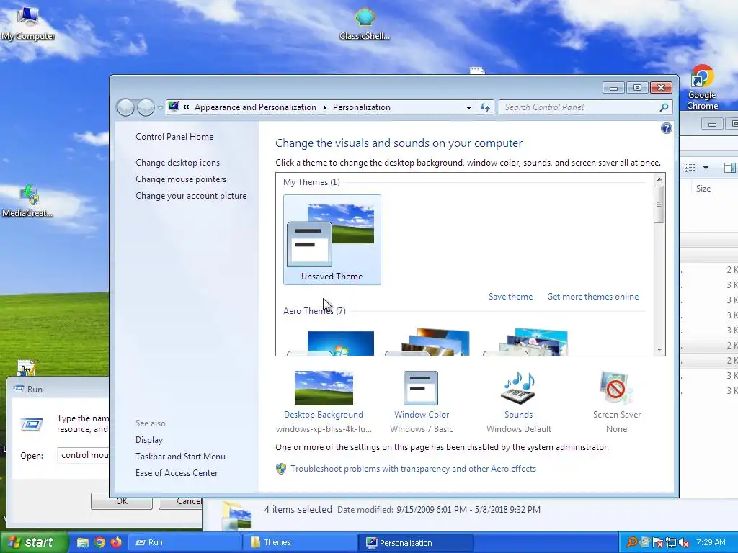Click the refresh button beside address bar
Image resolution: width=738 pixels, height=553 pixels.
click(x=485, y=107)
